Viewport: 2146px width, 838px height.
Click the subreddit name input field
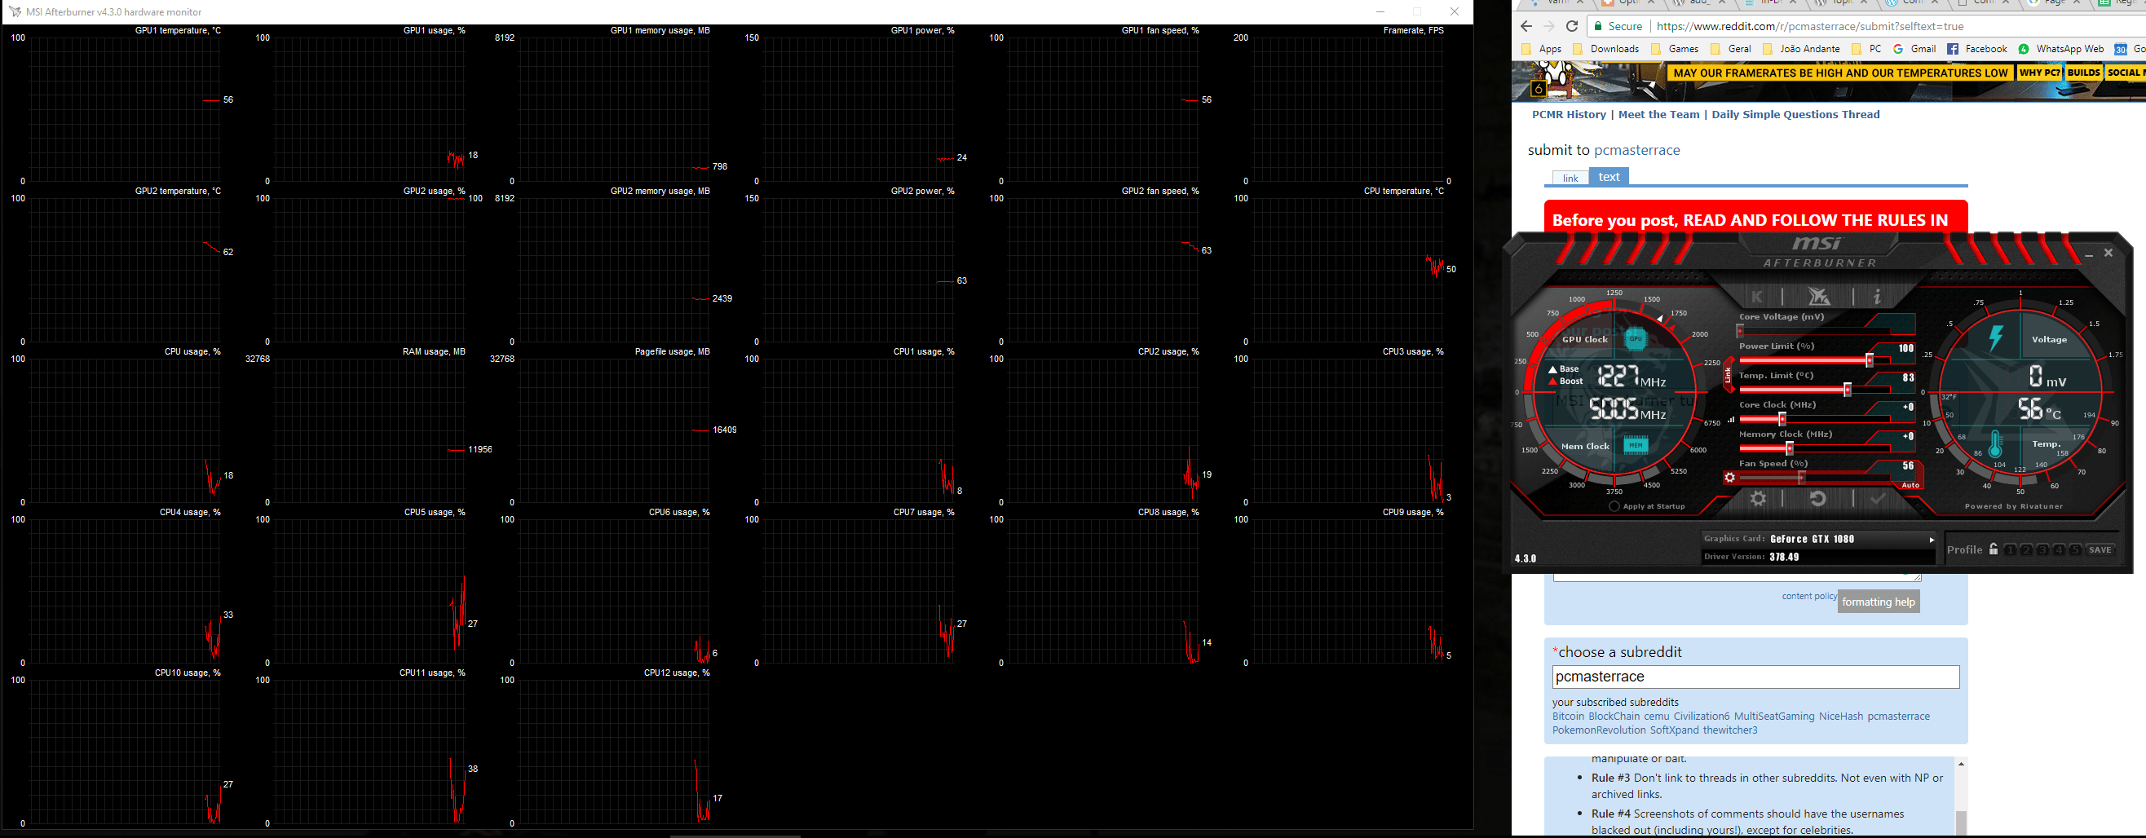(x=1755, y=677)
